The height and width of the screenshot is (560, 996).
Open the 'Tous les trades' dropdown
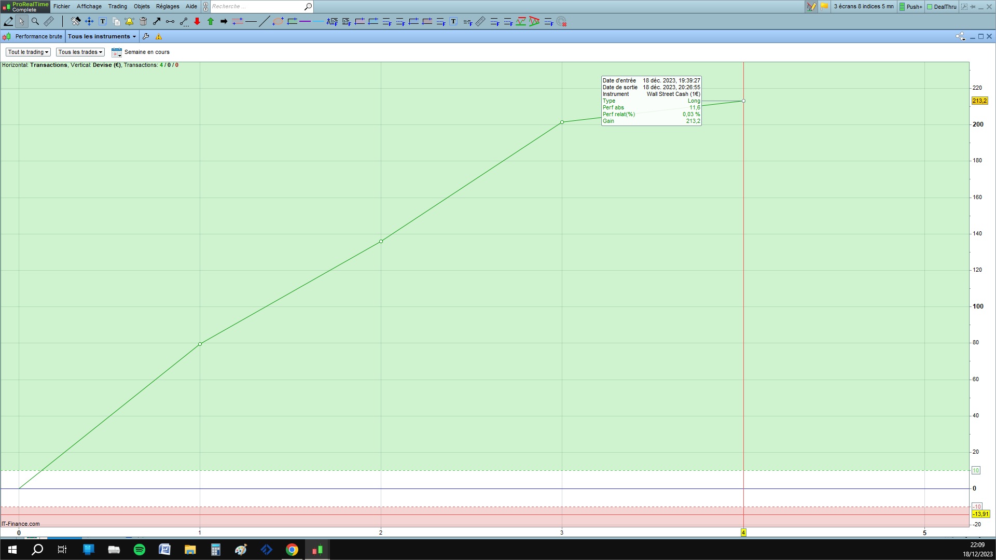(80, 52)
